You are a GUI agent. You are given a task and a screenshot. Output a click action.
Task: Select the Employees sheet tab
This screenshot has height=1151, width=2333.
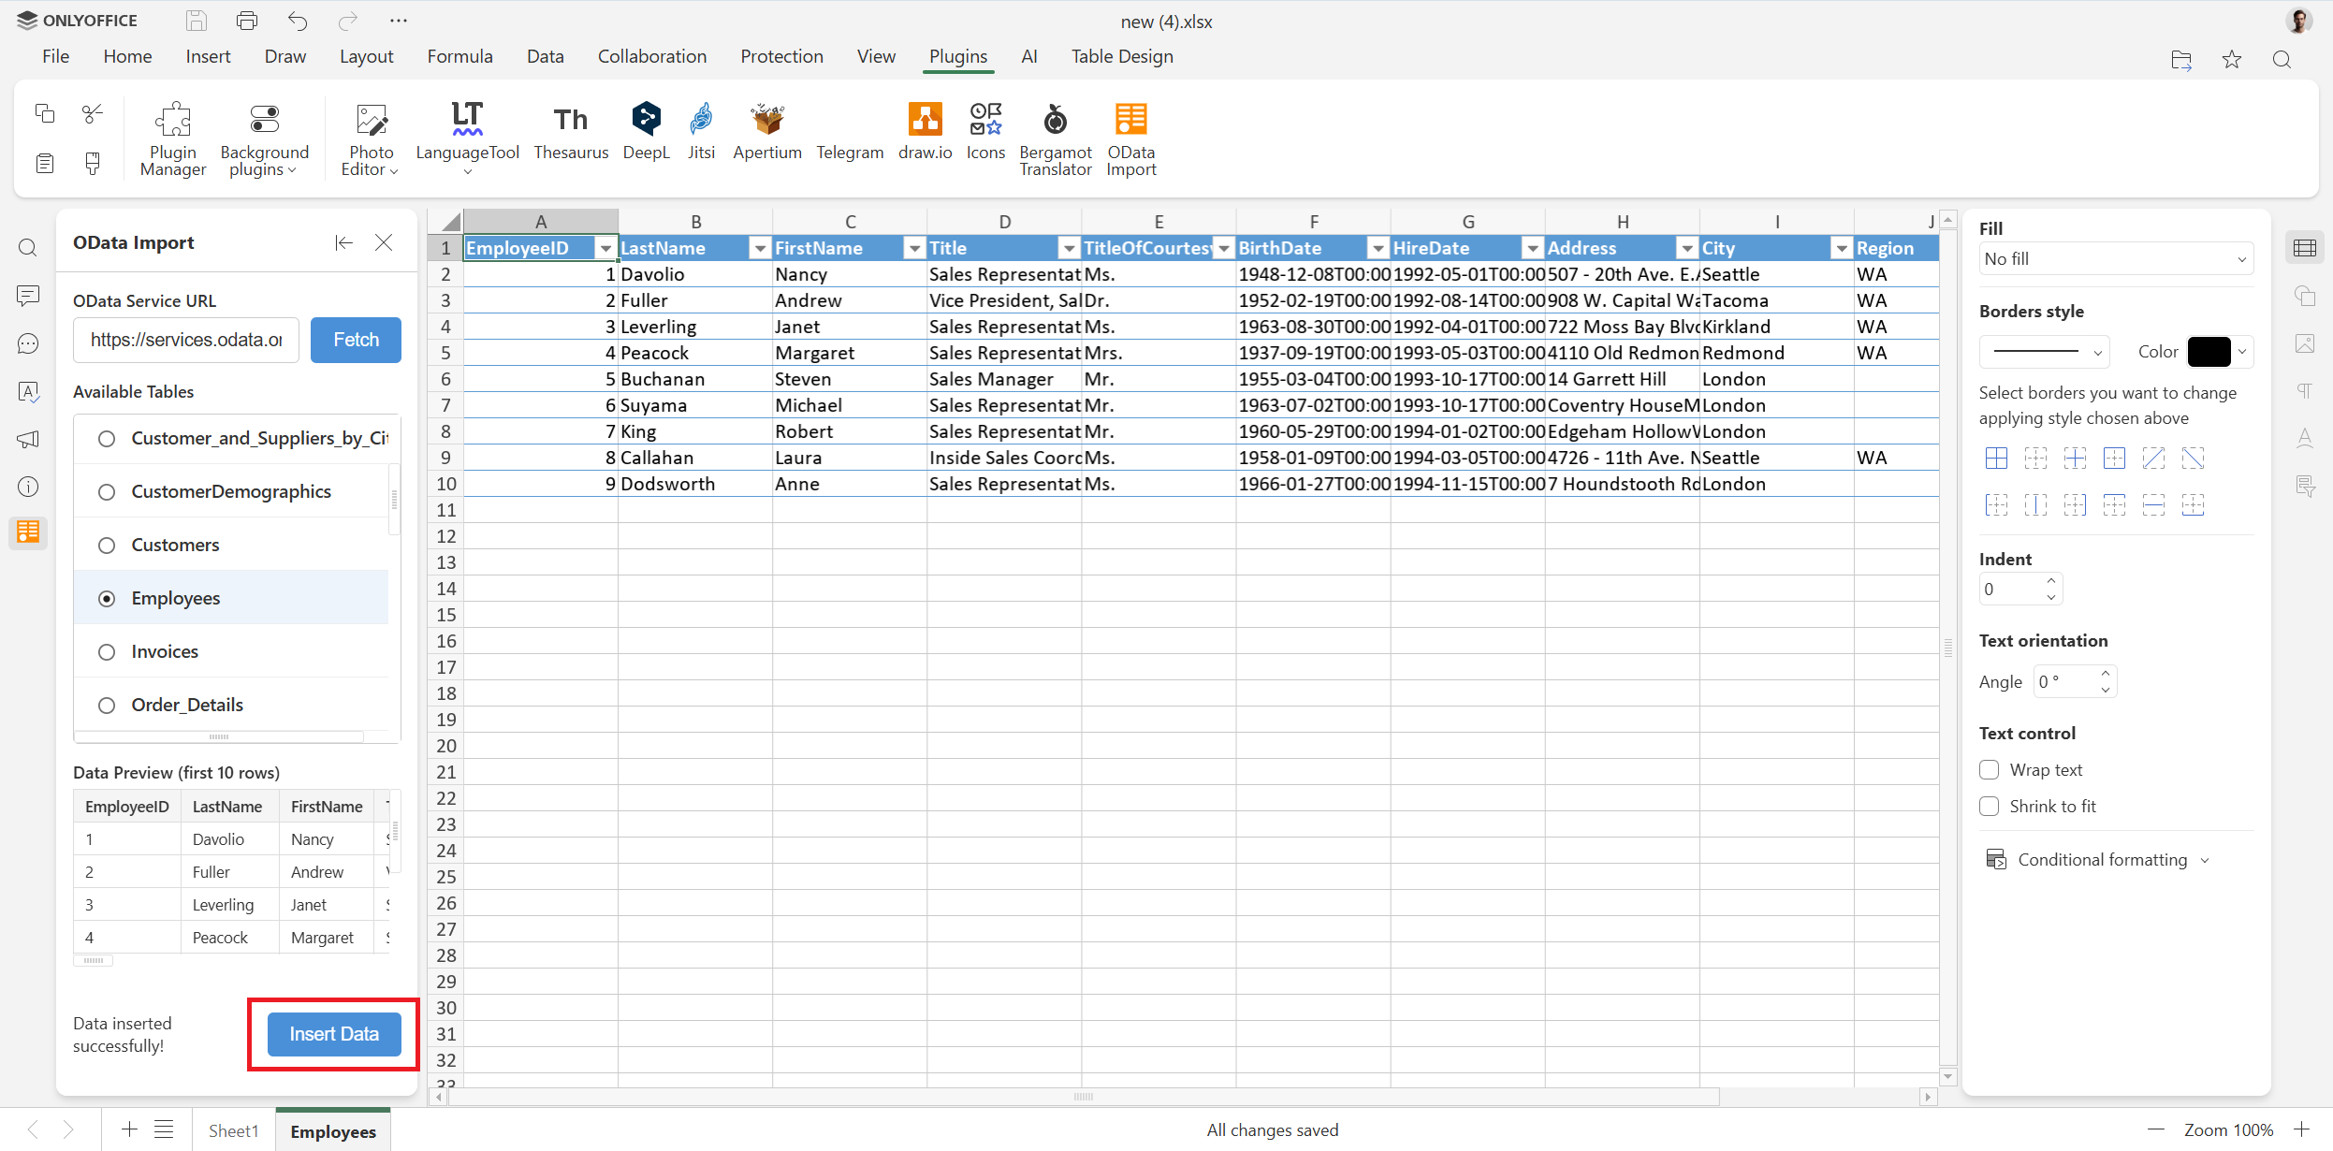click(332, 1130)
